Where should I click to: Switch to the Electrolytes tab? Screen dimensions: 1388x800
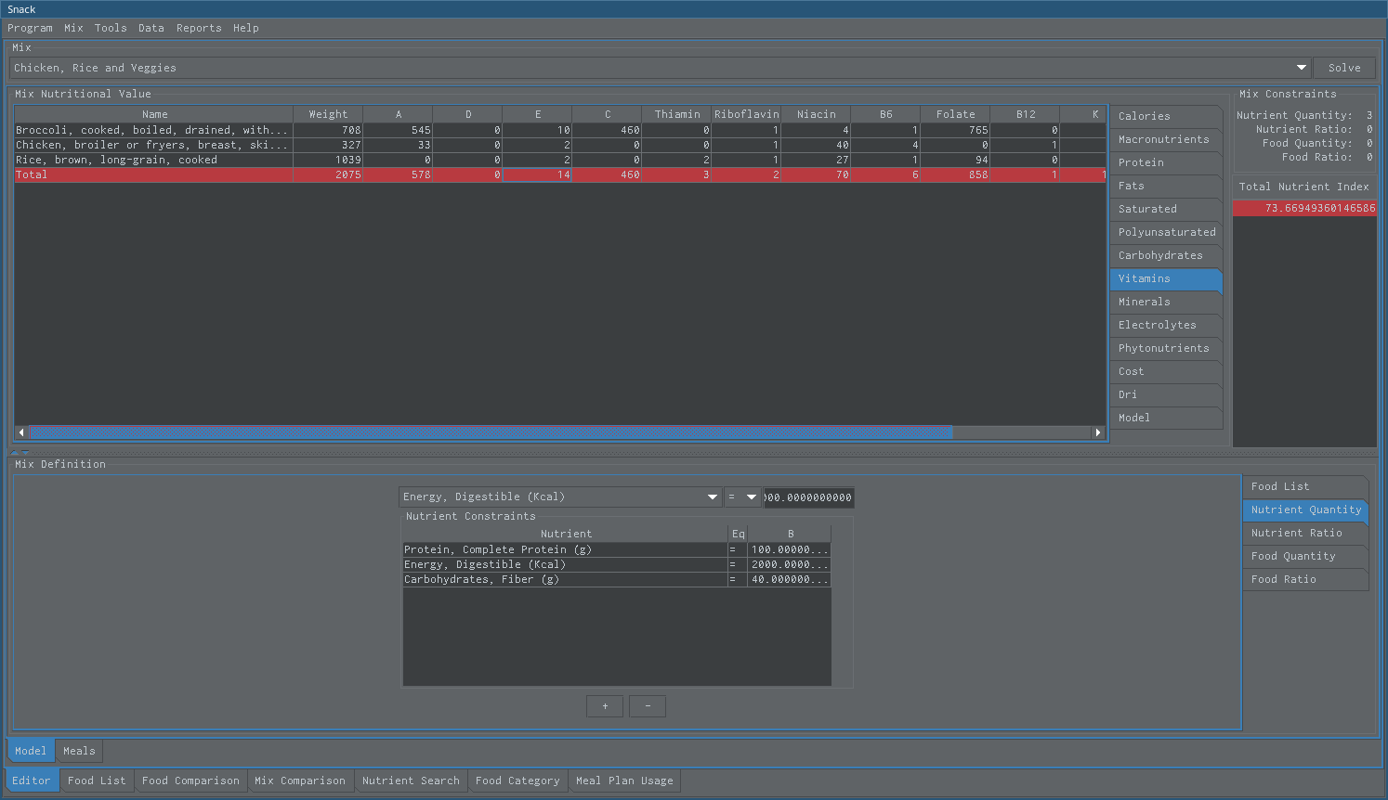pos(1166,325)
